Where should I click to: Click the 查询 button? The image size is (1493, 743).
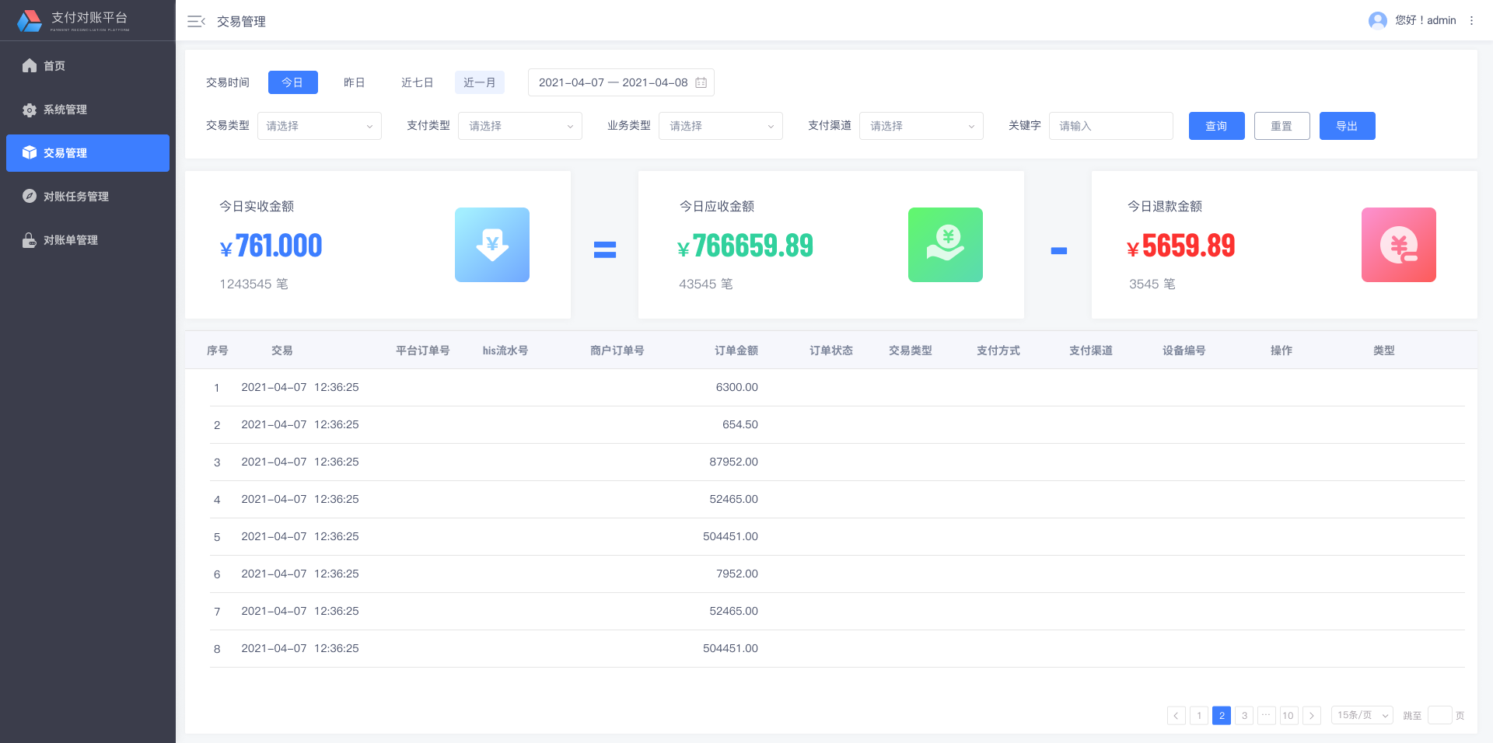(x=1217, y=126)
